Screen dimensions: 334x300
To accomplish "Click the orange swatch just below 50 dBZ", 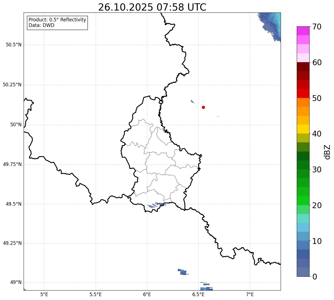I will [303, 102].
